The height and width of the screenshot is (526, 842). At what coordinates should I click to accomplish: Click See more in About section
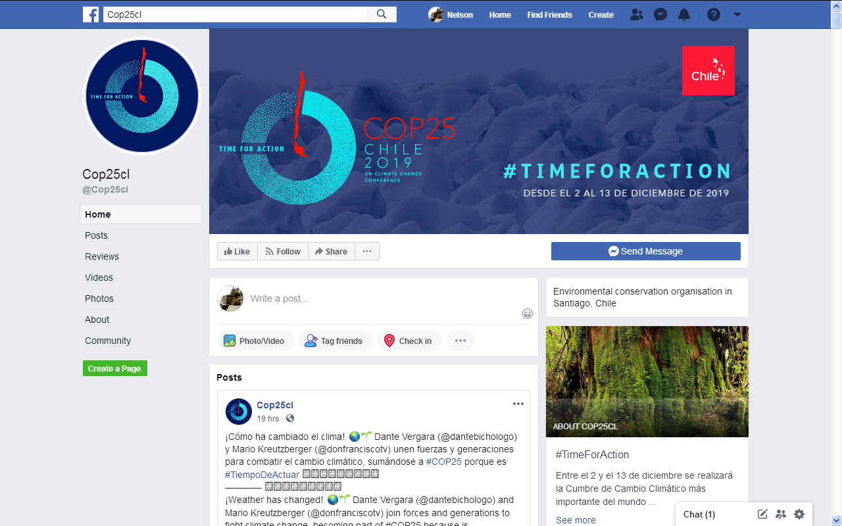[576, 520]
